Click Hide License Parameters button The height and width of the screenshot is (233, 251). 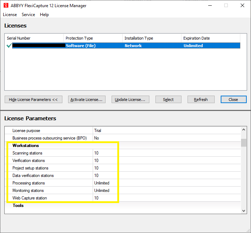tap(34, 100)
